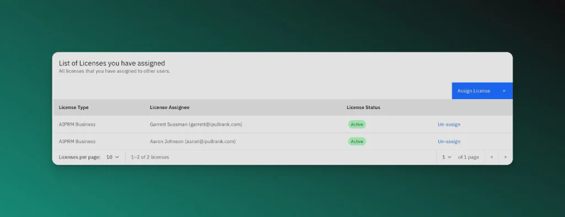Screen dimensions: 565x217
Task: Go to previous page arrow
Action: (x=492, y=158)
